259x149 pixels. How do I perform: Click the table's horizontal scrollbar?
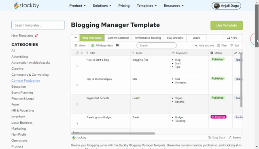113,133
